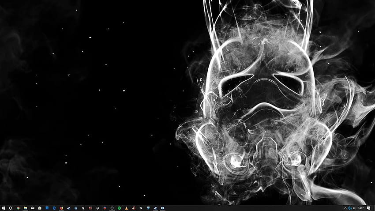Viewport: 375px width, 211px height.
Task: Open Spotify green icon
Action: pyautogui.click(x=120, y=208)
